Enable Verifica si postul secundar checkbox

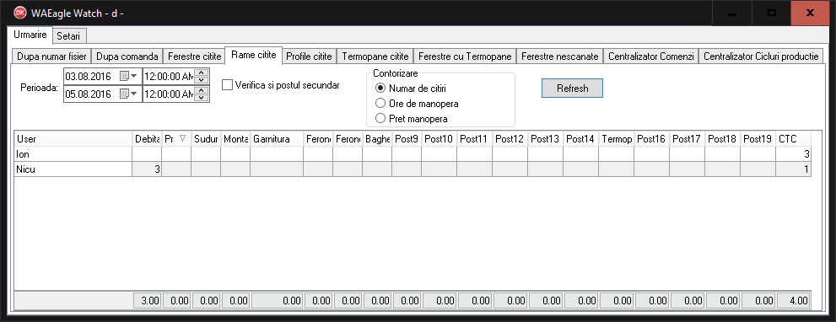tap(227, 85)
